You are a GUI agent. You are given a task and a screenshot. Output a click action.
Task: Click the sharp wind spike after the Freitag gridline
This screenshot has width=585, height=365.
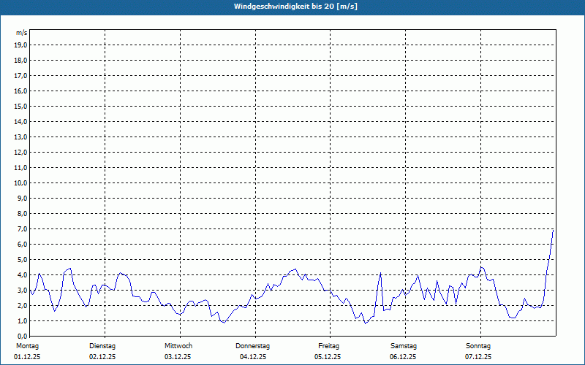tap(381, 273)
